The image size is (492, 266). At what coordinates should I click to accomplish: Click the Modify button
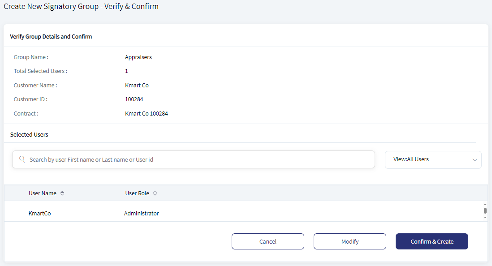pyautogui.click(x=350, y=241)
